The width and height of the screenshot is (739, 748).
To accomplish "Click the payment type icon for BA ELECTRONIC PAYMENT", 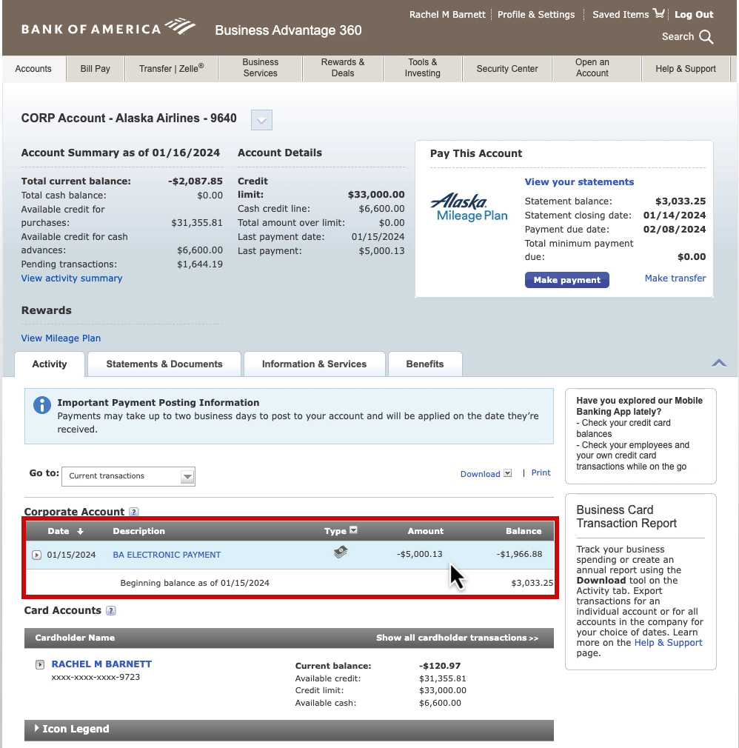I will (341, 552).
